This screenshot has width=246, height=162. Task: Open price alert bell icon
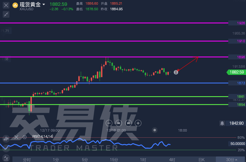(x=222, y=123)
